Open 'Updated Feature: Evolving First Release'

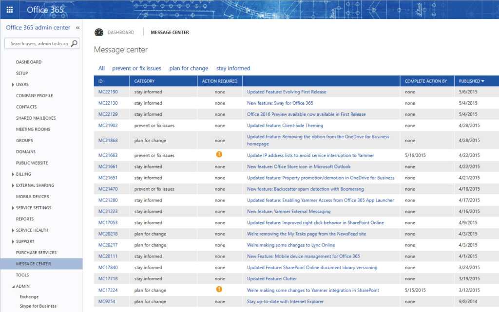click(287, 92)
